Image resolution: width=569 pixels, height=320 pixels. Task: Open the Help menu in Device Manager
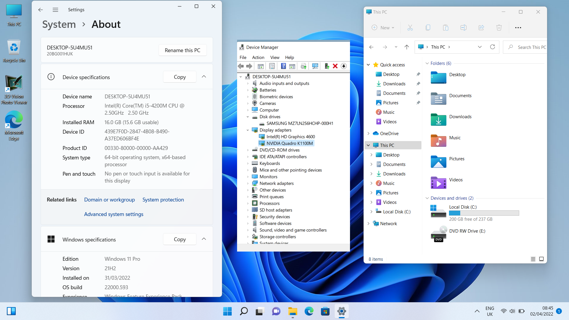(x=290, y=57)
